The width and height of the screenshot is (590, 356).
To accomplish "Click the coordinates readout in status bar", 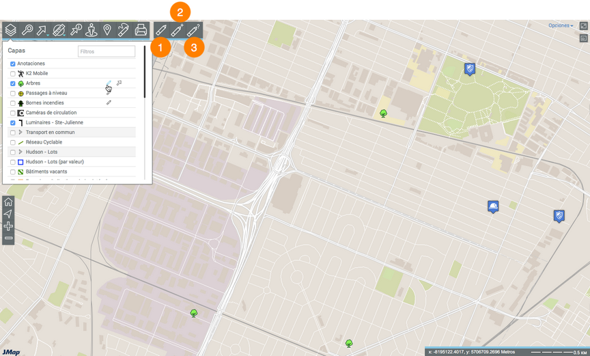I will click(x=472, y=352).
